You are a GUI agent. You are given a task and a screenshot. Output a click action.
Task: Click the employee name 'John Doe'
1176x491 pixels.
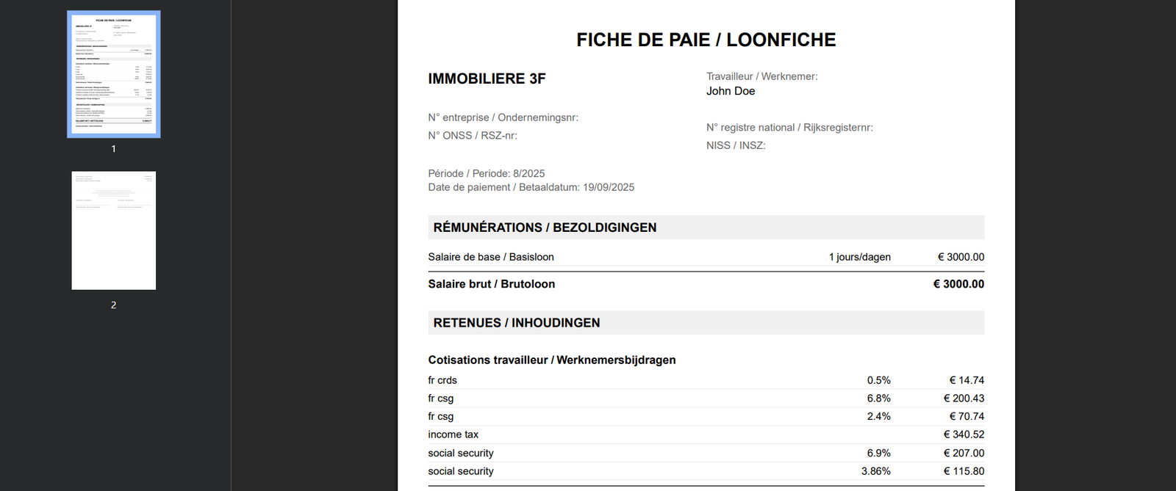(731, 91)
